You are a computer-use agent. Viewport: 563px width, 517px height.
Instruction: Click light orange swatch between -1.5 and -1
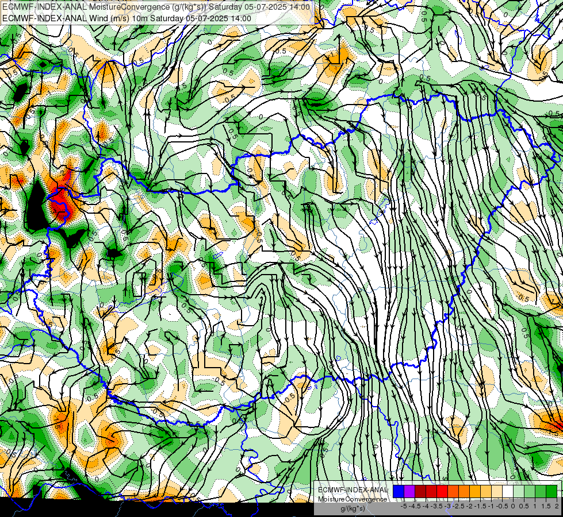click(486, 491)
